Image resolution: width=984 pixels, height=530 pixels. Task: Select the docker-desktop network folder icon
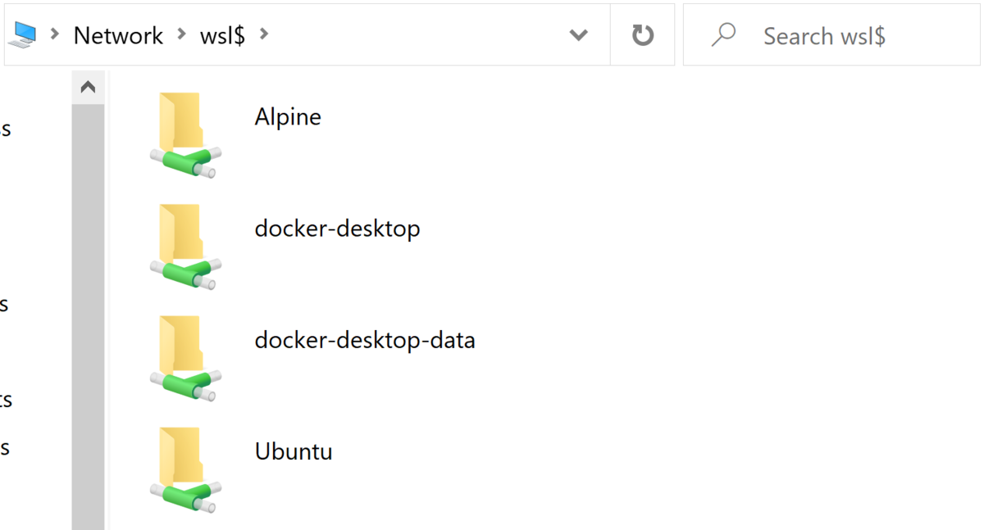(x=186, y=246)
